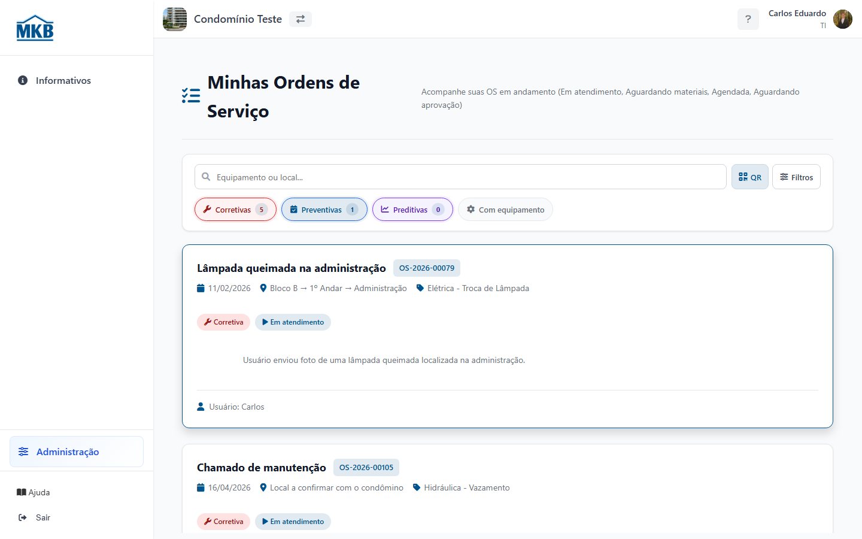Click the Minhas Ordens de Serviço heading
The image size is (862, 539).
coord(284,96)
